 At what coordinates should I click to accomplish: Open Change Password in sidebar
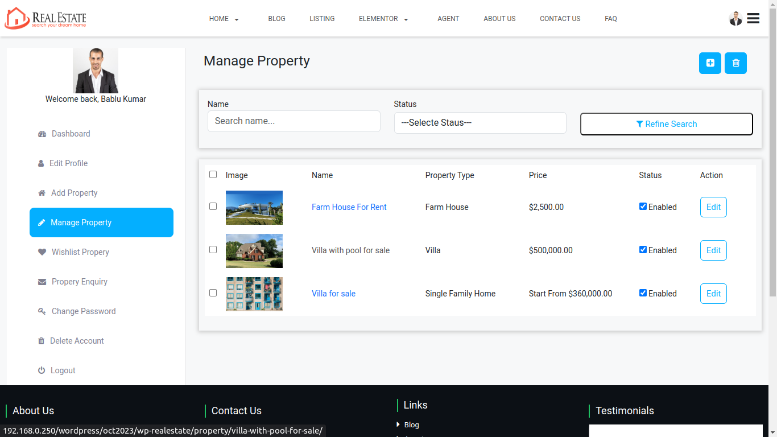click(x=83, y=311)
